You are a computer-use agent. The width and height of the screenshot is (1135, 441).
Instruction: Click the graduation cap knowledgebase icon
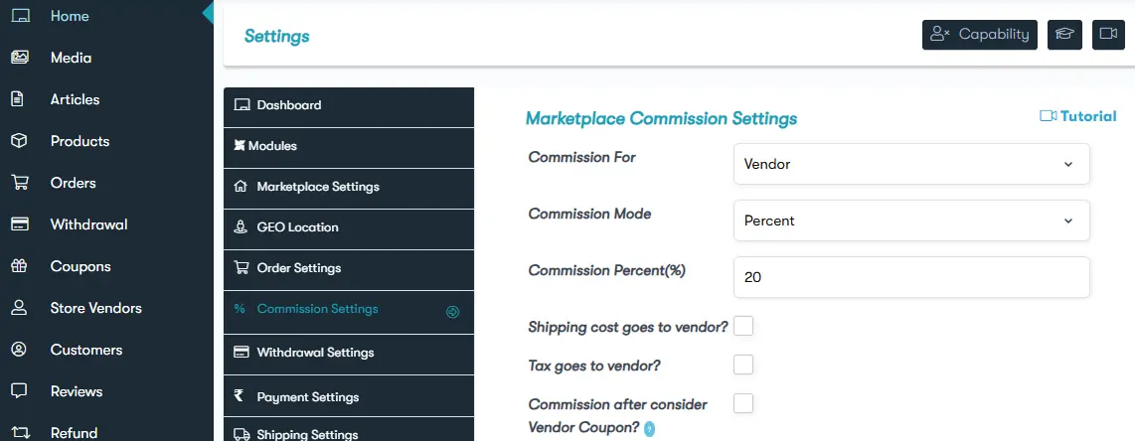click(x=1064, y=35)
